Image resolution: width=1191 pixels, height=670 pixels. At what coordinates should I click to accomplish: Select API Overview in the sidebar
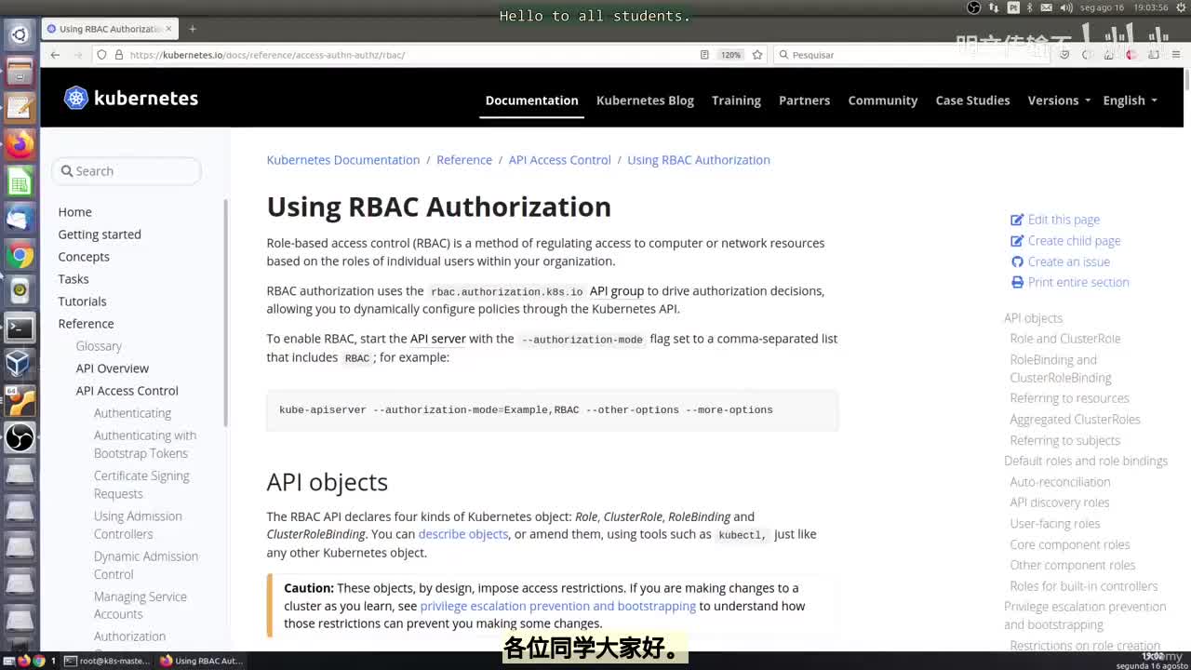[112, 368]
